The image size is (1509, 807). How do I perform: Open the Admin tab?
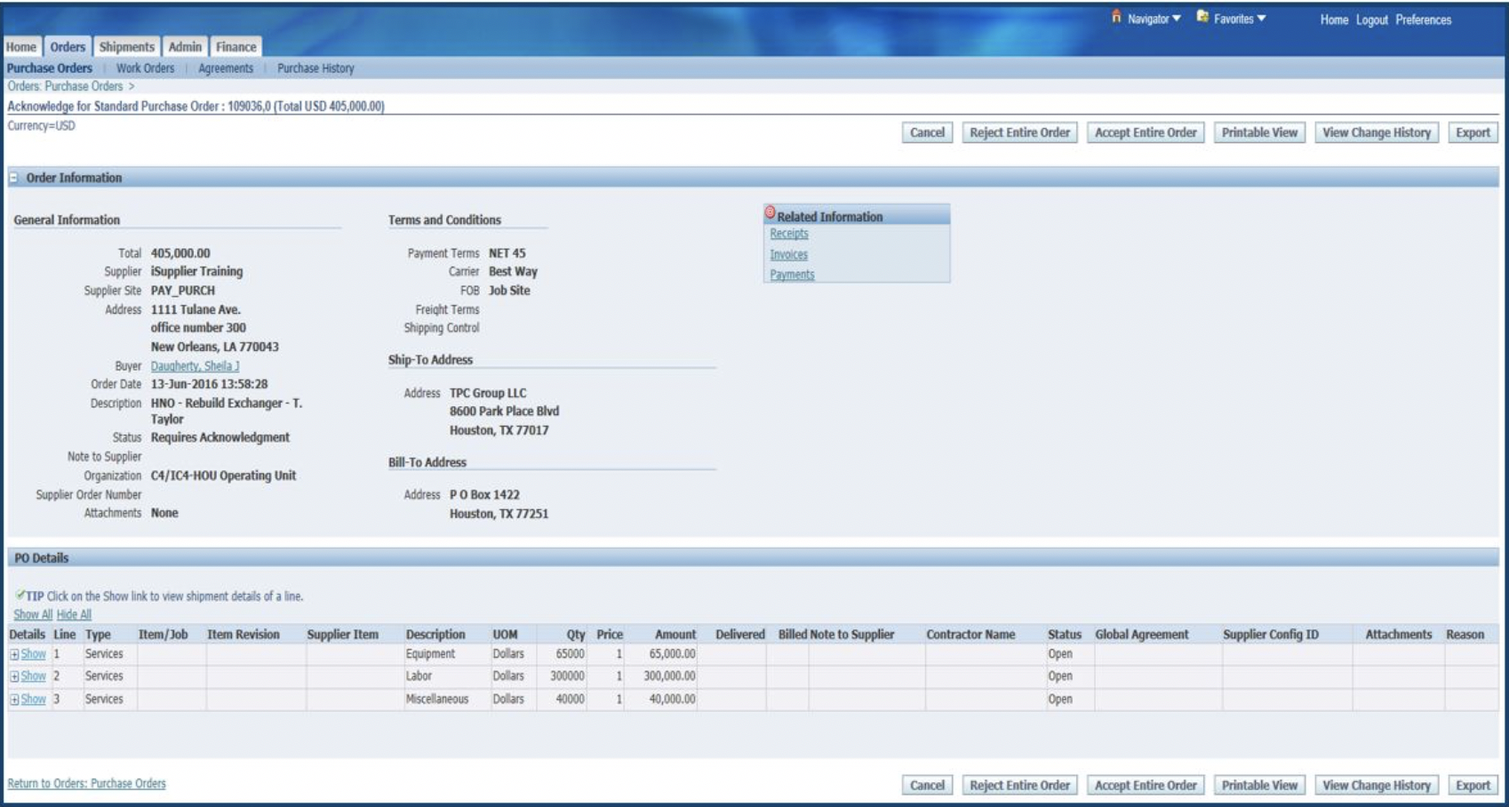click(x=185, y=47)
